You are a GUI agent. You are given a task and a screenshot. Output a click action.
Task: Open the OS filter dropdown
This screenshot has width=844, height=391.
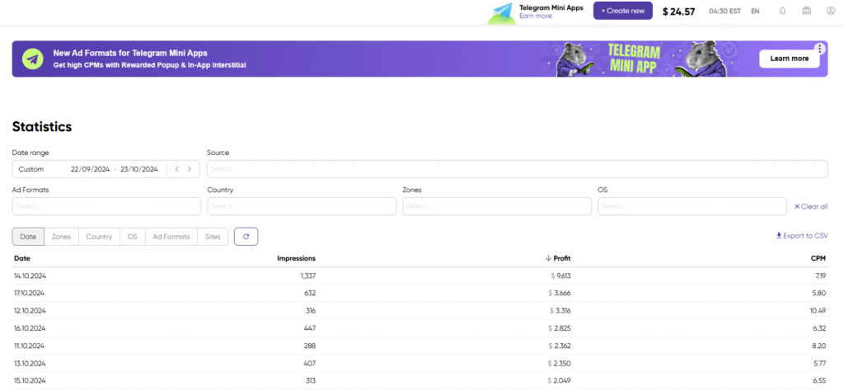coord(692,206)
